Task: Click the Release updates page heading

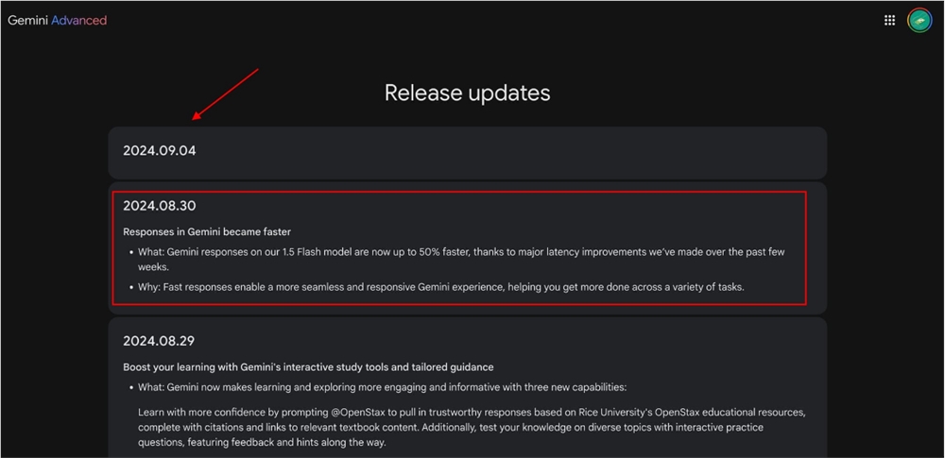Action: point(467,93)
